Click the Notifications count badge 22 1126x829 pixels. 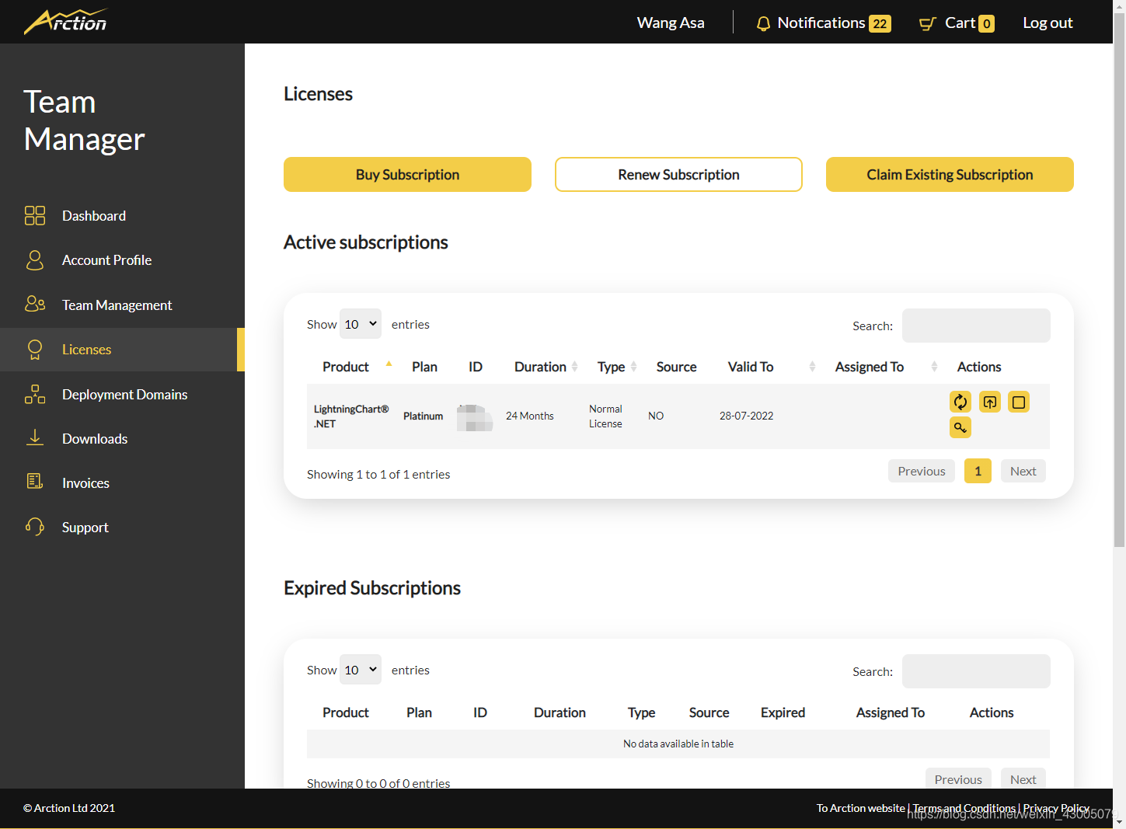point(880,23)
